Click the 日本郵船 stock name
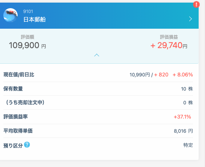The width and height of the screenshot is (205, 167). [x=34, y=19]
